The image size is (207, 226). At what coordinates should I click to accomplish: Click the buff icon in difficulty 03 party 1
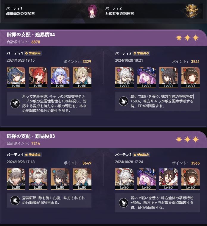[x=15, y=200]
